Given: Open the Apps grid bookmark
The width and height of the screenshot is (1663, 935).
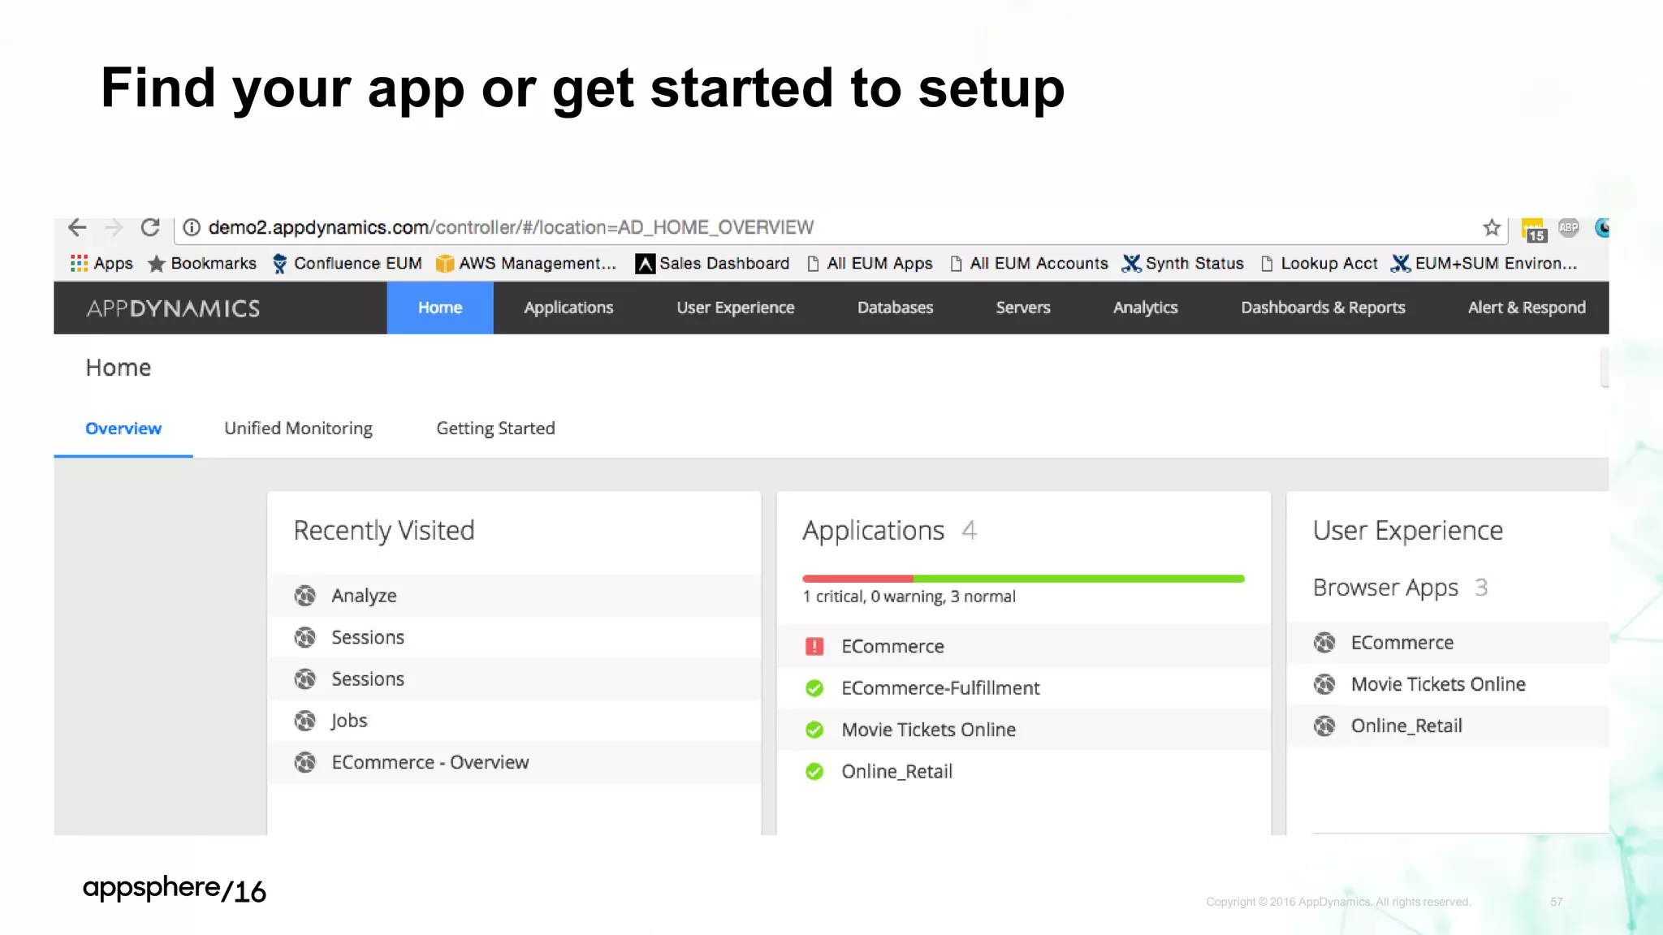Looking at the screenshot, I should click(x=102, y=263).
